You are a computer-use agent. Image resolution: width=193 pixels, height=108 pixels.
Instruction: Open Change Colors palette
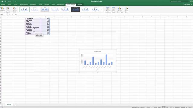tap(14, 10)
